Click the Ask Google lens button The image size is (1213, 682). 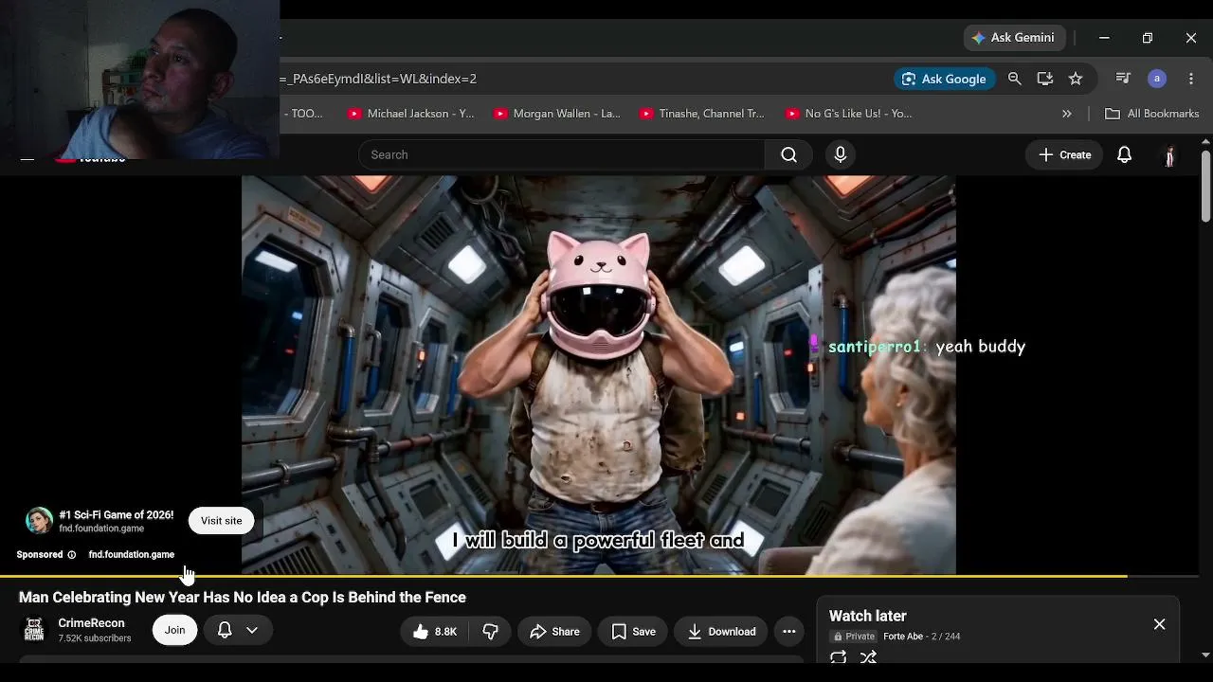(944, 79)
